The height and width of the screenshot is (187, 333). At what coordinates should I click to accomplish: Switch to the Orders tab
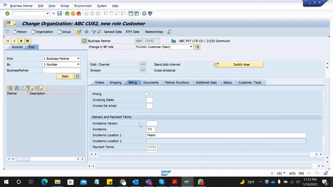click(100, 83)
